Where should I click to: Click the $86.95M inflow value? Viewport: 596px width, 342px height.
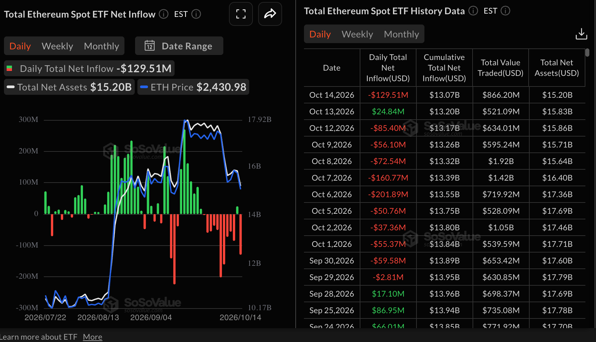point(388,311)
